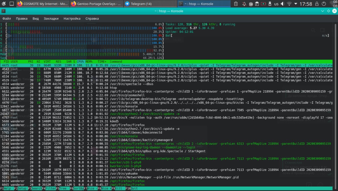Click the lock screen icon
This screenshot has height=191, width=338.
317,4
